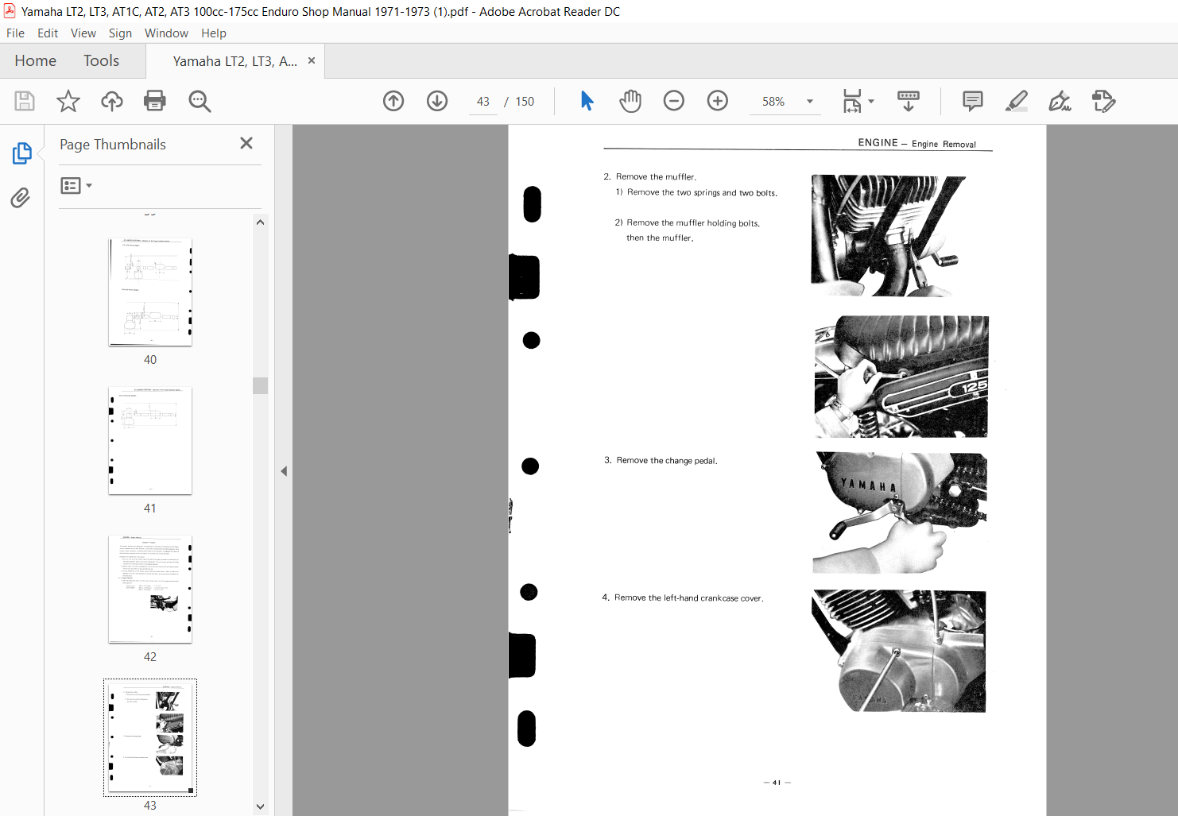Screen dimensions: 1178x816
Task: Open the fit page scrolling options
Action: click(x=852, y=101)
